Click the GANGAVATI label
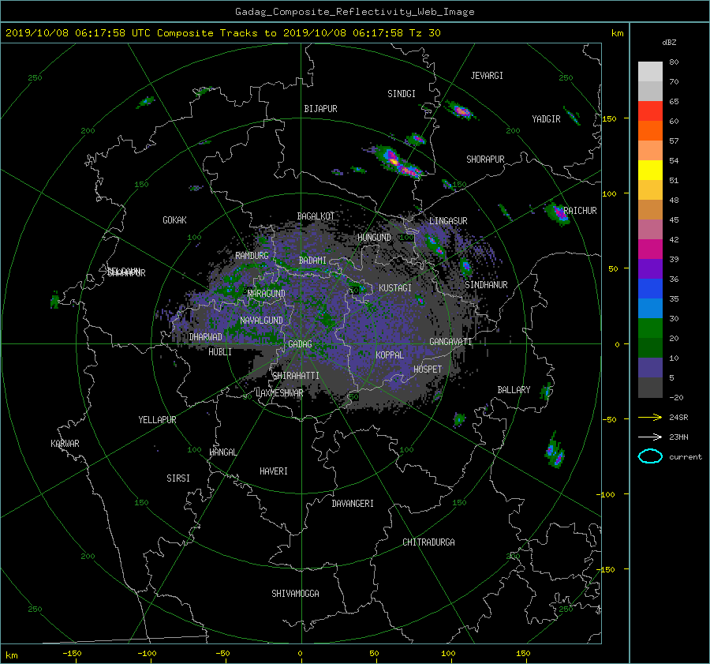The image size is (710, 664). coord(450,342)
